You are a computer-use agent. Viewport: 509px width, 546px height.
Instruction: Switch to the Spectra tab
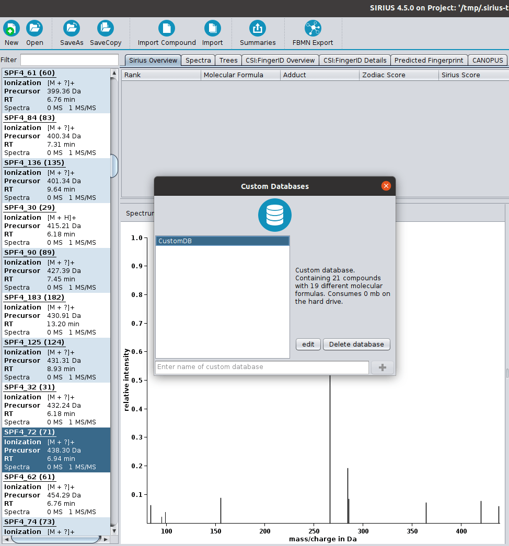click(x=198, y=60)
